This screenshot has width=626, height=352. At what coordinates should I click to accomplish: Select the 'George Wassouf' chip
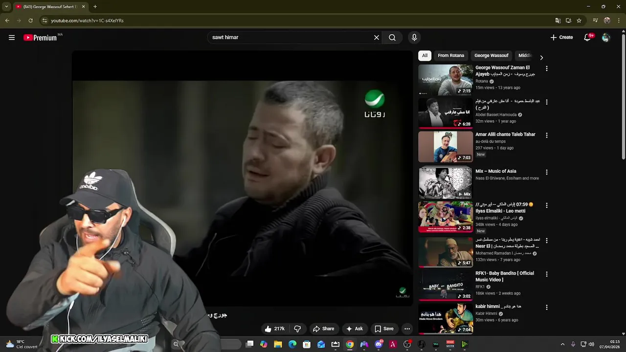click(x=492, y=56)
